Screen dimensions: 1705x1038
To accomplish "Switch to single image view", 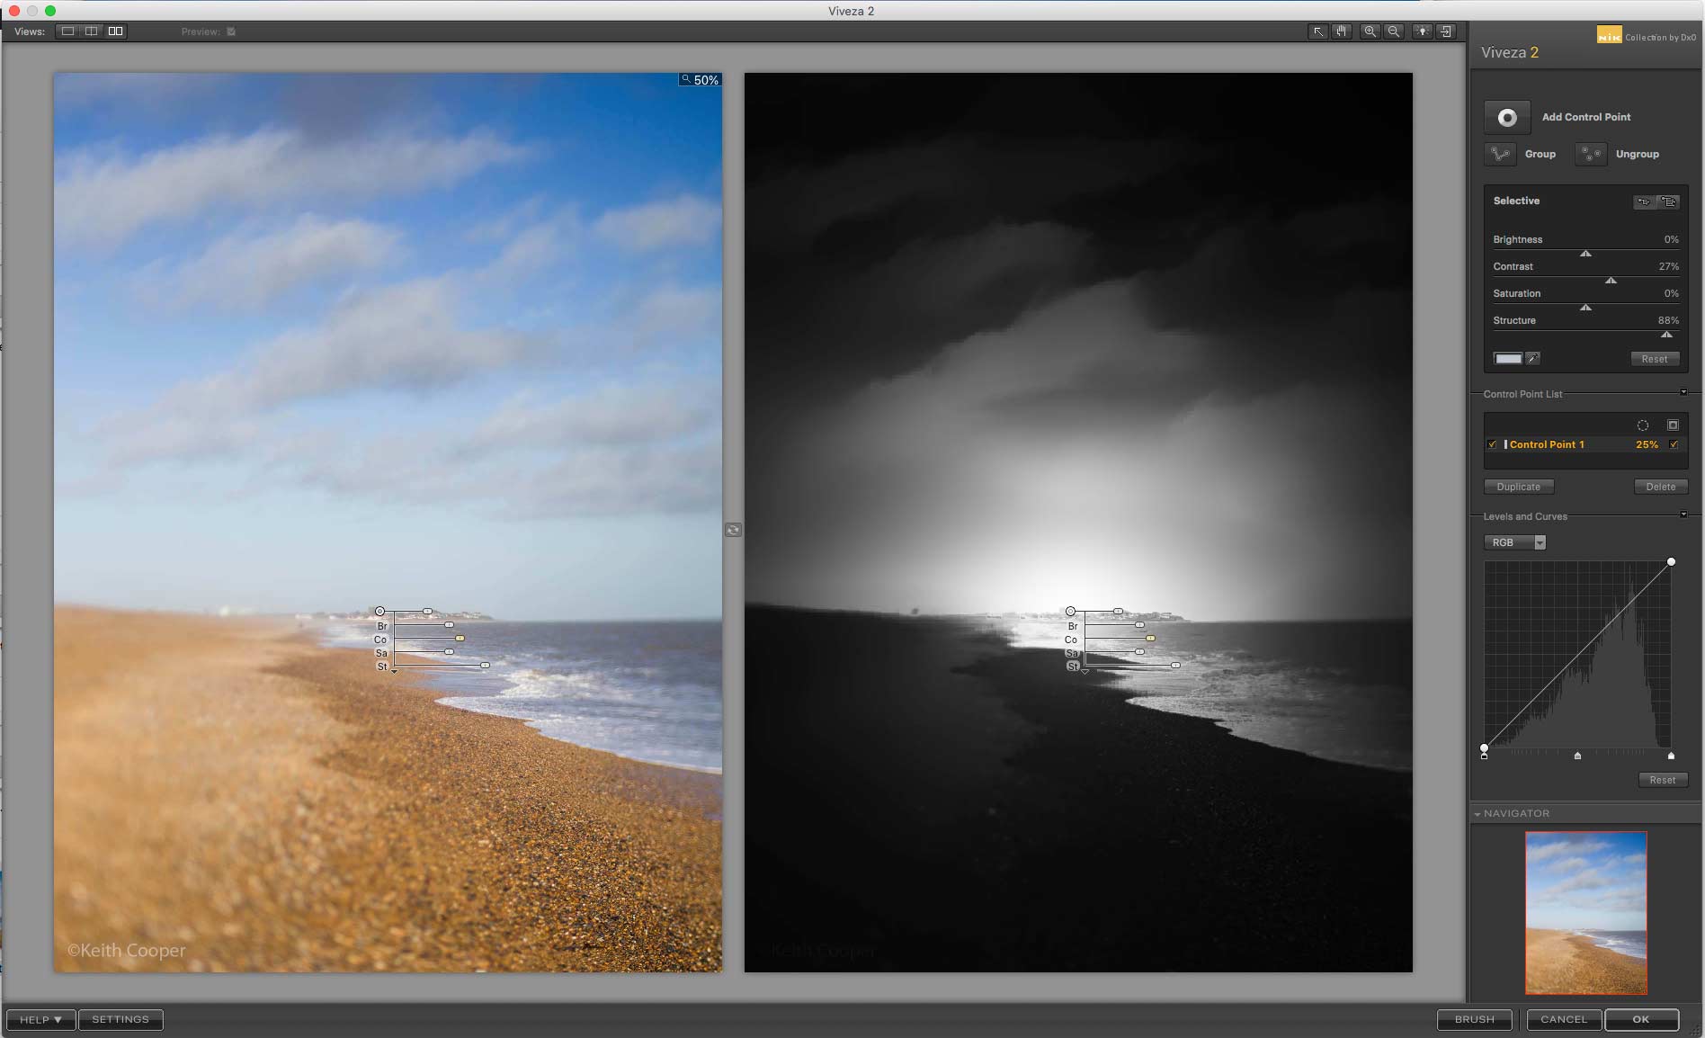I will click(67, 31).
